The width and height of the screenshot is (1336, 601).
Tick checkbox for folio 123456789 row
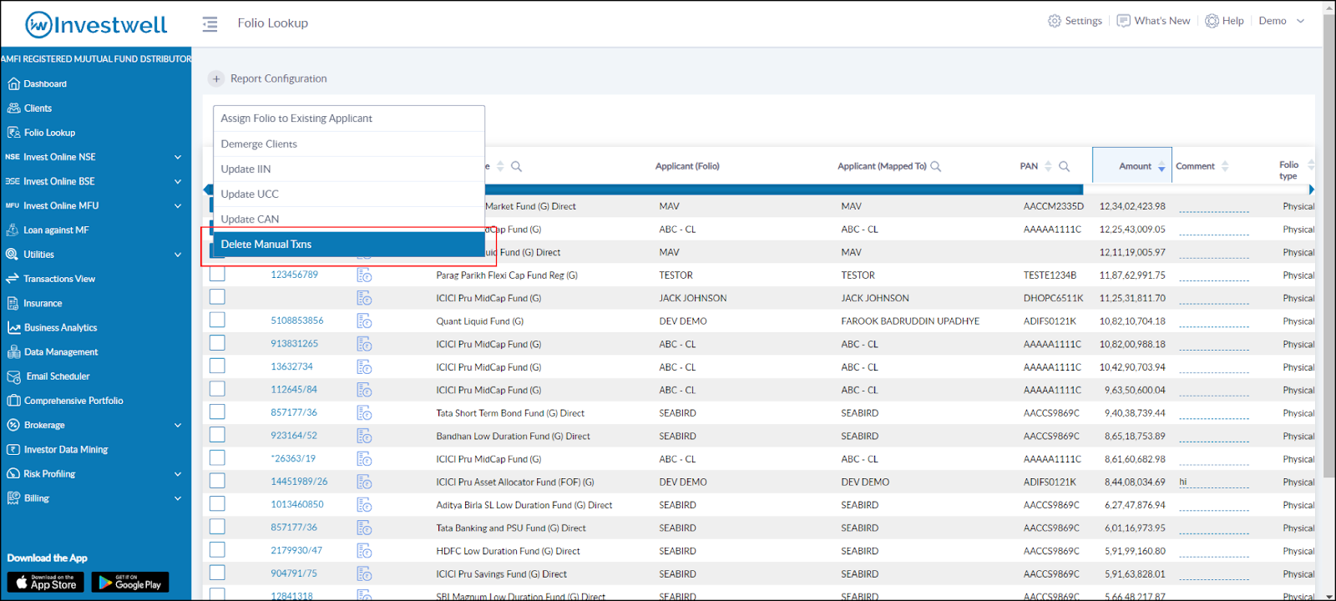point(217,274)
